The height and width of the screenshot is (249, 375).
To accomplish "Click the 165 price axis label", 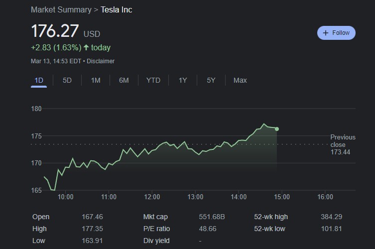I will pos(36,190).
